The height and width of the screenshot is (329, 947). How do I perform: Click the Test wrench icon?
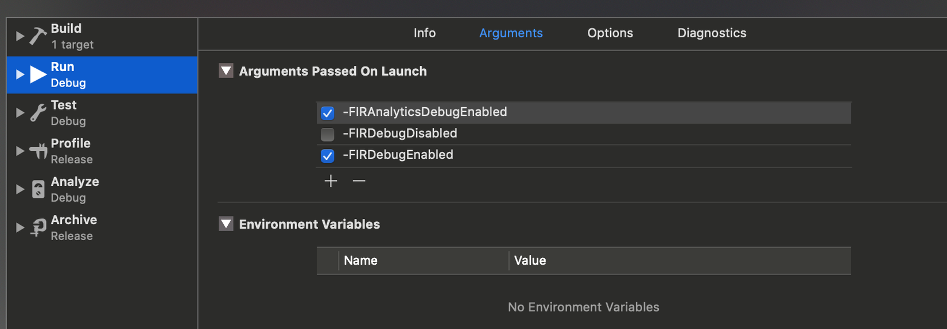[38, 113]
